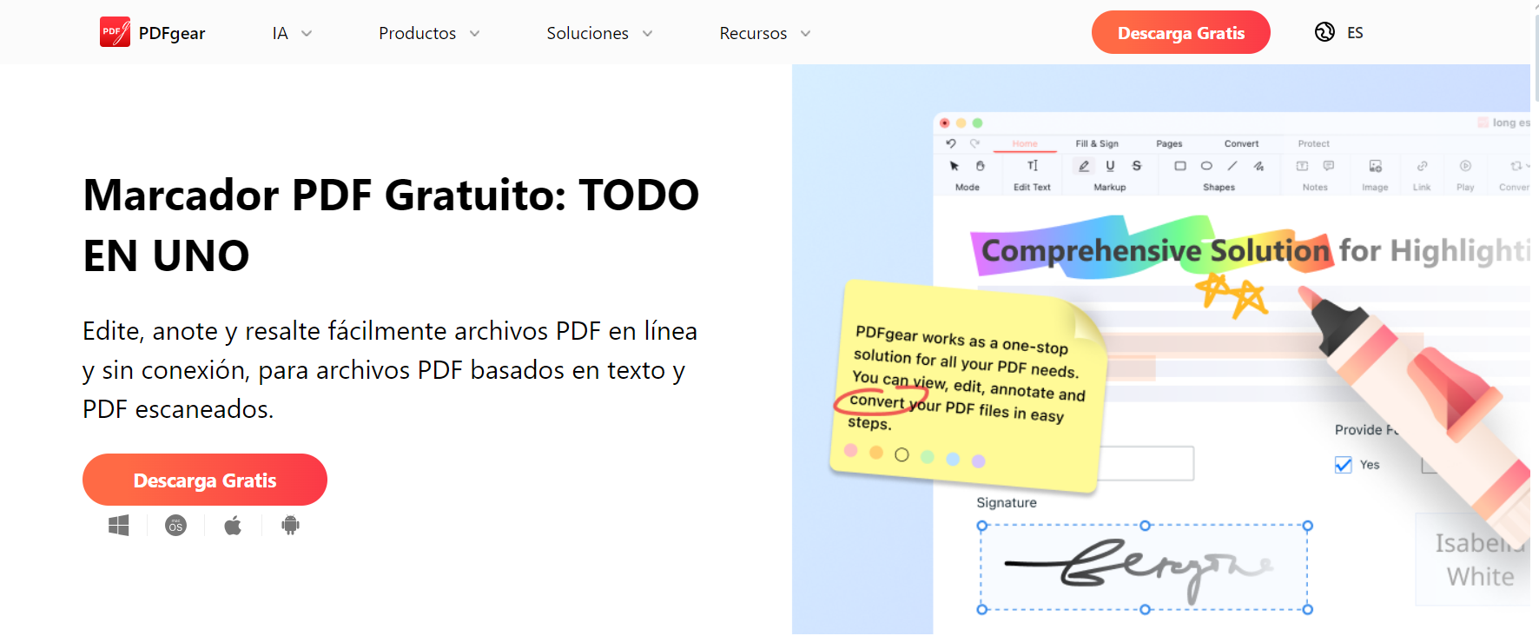1539x636 pixels.
Task: Switch to the Fill & Sign tab
Action: [1097, 143]
